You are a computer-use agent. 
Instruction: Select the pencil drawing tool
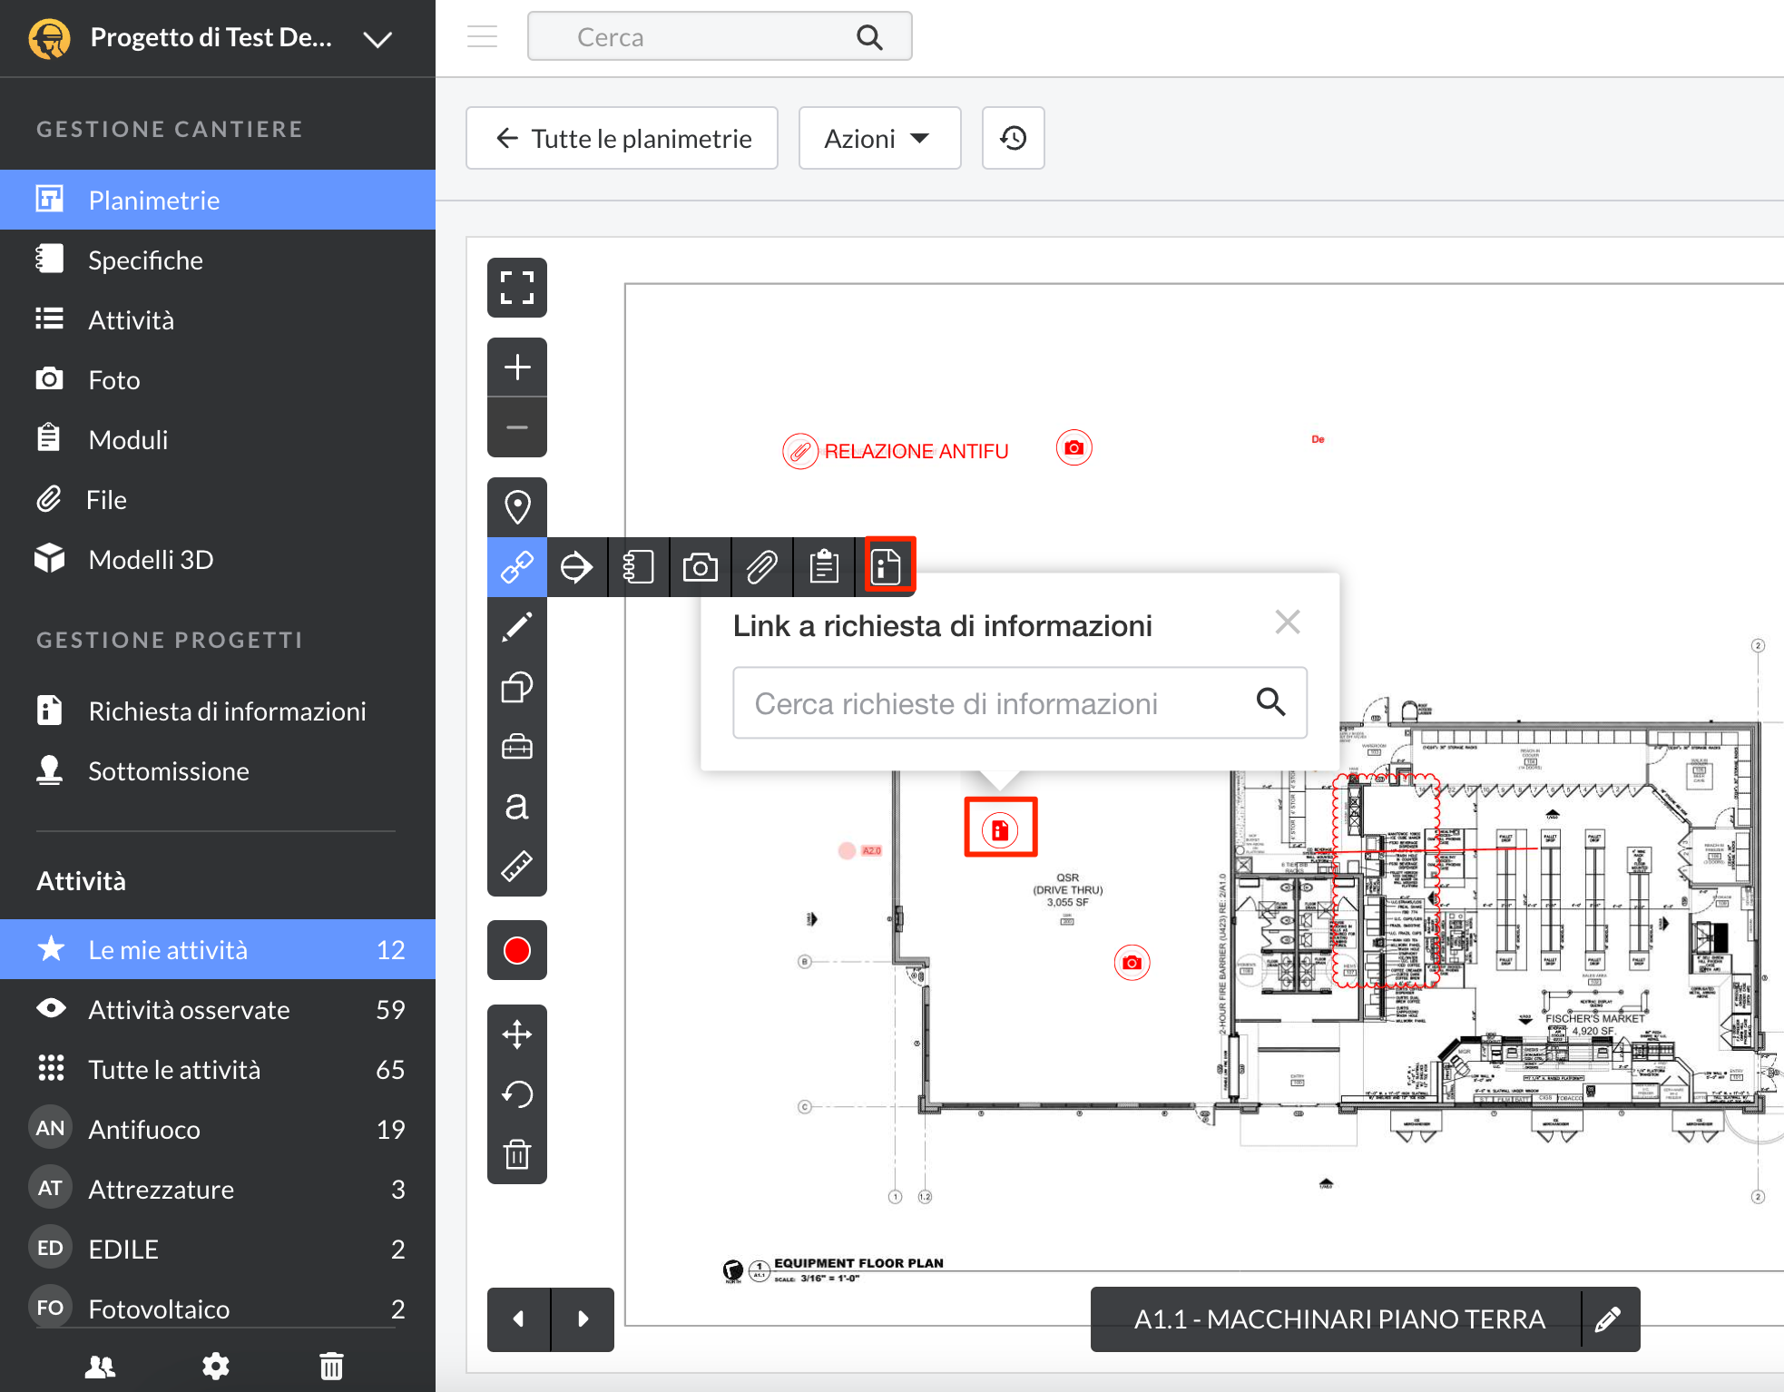tap(517, 627)
